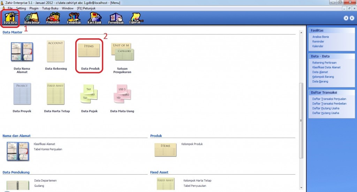Open Daftar Transaksi Penjualan link

(x=329, y=99)
